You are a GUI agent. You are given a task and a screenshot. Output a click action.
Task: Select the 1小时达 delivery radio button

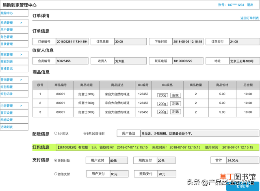[x=56, y=133]
